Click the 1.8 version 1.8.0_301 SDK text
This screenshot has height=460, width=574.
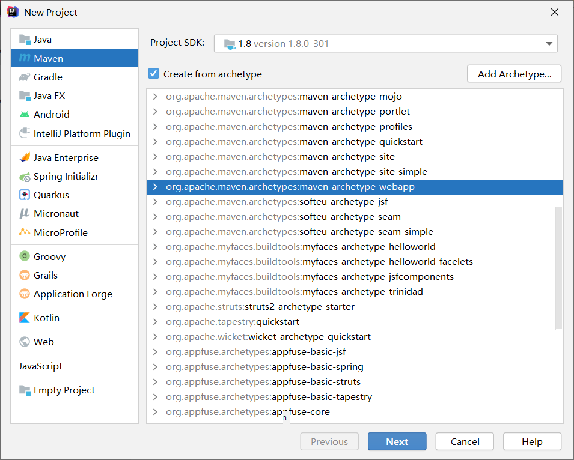click(283, 44)
